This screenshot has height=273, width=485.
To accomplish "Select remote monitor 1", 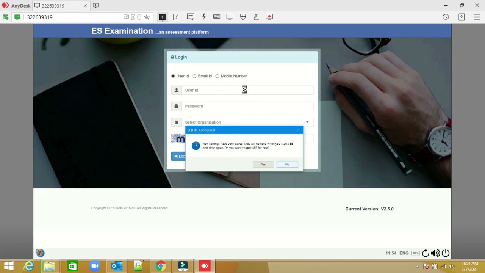I will pyautogui.click(x=163, y=17).
